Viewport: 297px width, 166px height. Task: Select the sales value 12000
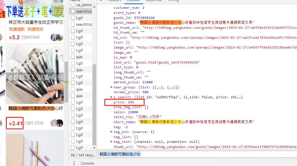click(x=133, y=112)
